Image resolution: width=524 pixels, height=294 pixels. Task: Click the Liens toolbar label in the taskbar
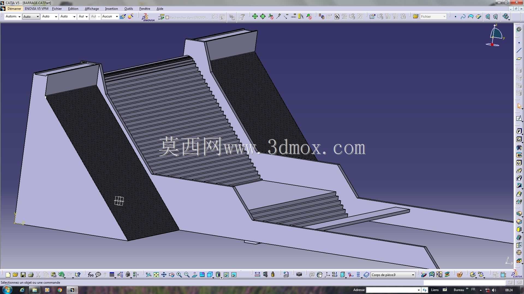(x=435, y=290)
